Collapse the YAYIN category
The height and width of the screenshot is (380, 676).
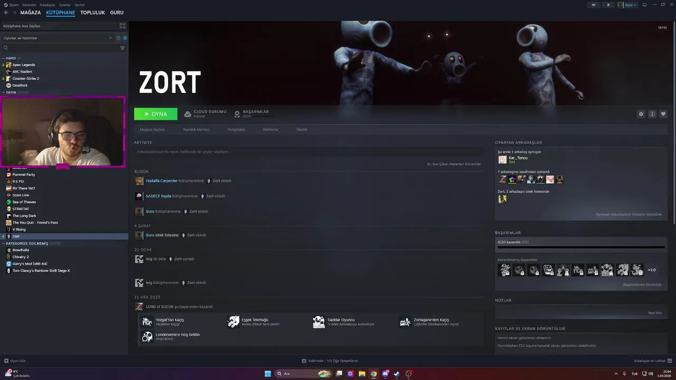(3, 92)
